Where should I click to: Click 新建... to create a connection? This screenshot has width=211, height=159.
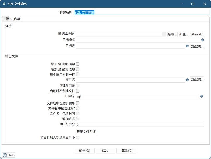pos(183,34)
